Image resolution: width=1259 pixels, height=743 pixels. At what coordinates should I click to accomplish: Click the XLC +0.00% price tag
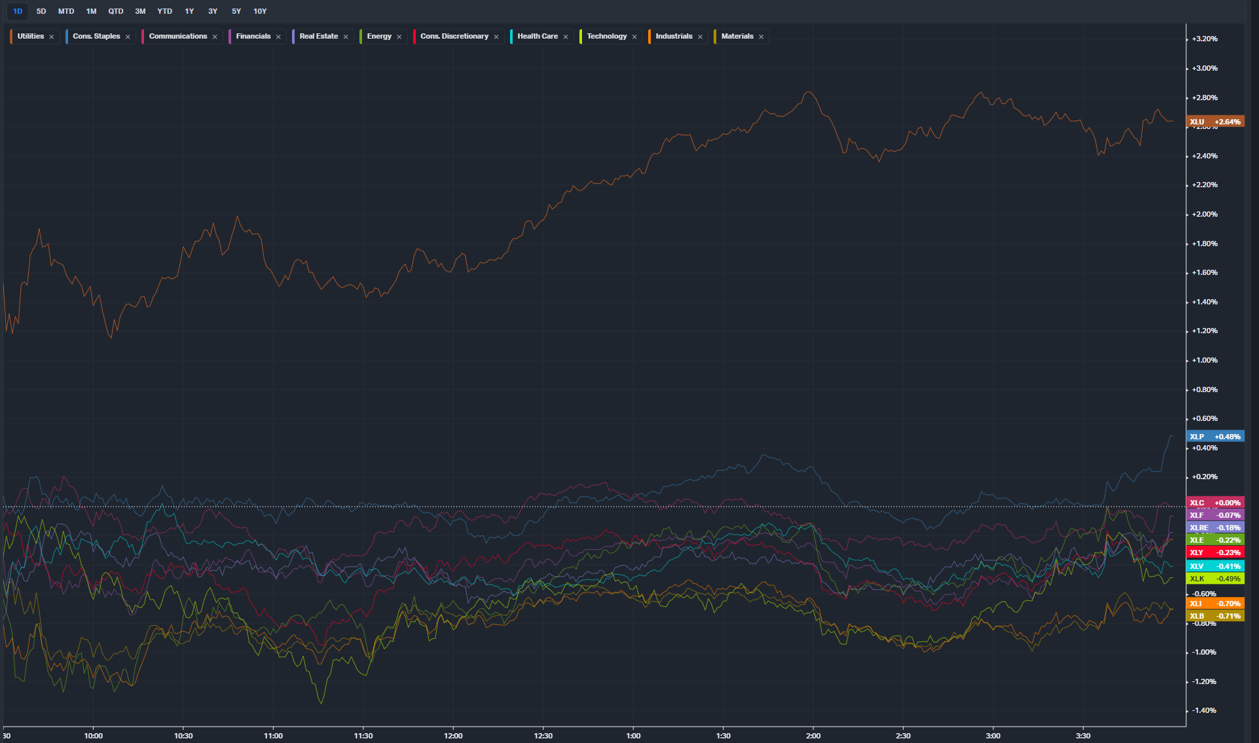tap(1214, 503)
